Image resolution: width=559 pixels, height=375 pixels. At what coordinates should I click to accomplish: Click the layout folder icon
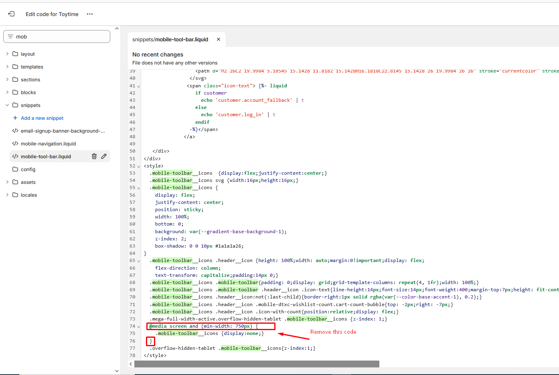(x=15, y=54)
